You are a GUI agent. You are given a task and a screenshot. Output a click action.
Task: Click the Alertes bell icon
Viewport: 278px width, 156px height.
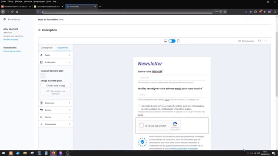(x=41, y=117)
